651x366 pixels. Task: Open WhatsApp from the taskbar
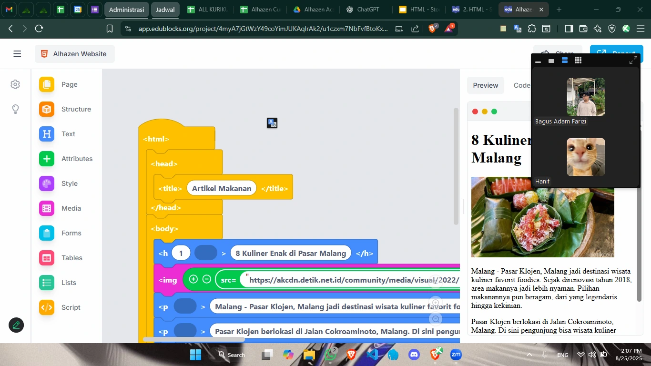(331, 355)
